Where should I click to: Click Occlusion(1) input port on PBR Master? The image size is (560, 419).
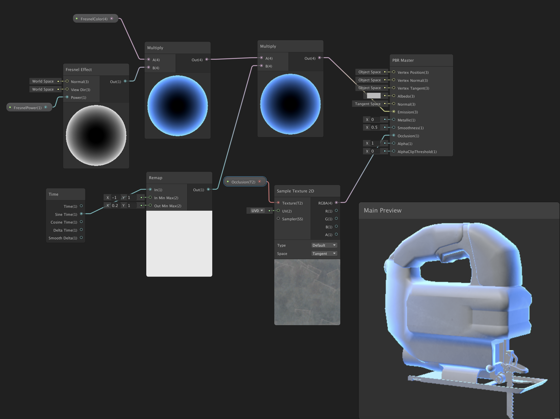point(394,135)
